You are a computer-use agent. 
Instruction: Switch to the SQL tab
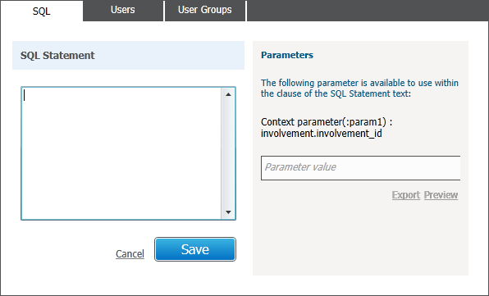tap(42, 11)
